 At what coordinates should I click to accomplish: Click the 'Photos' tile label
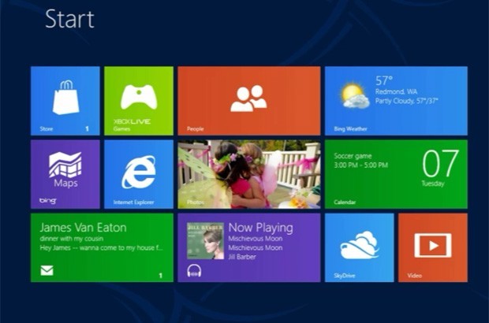point(196,202)
